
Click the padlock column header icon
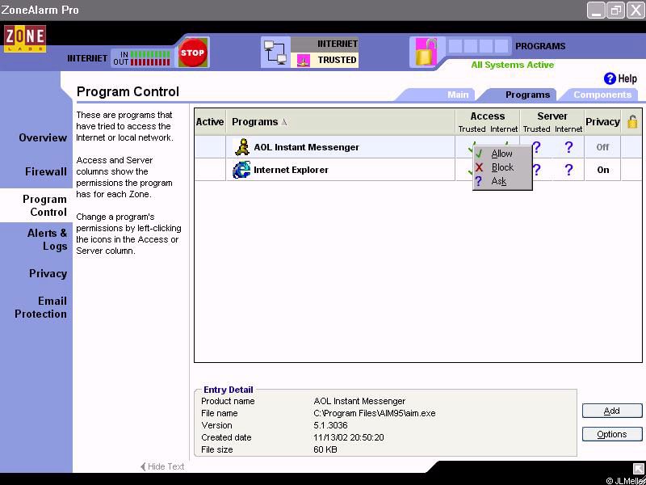632,122
